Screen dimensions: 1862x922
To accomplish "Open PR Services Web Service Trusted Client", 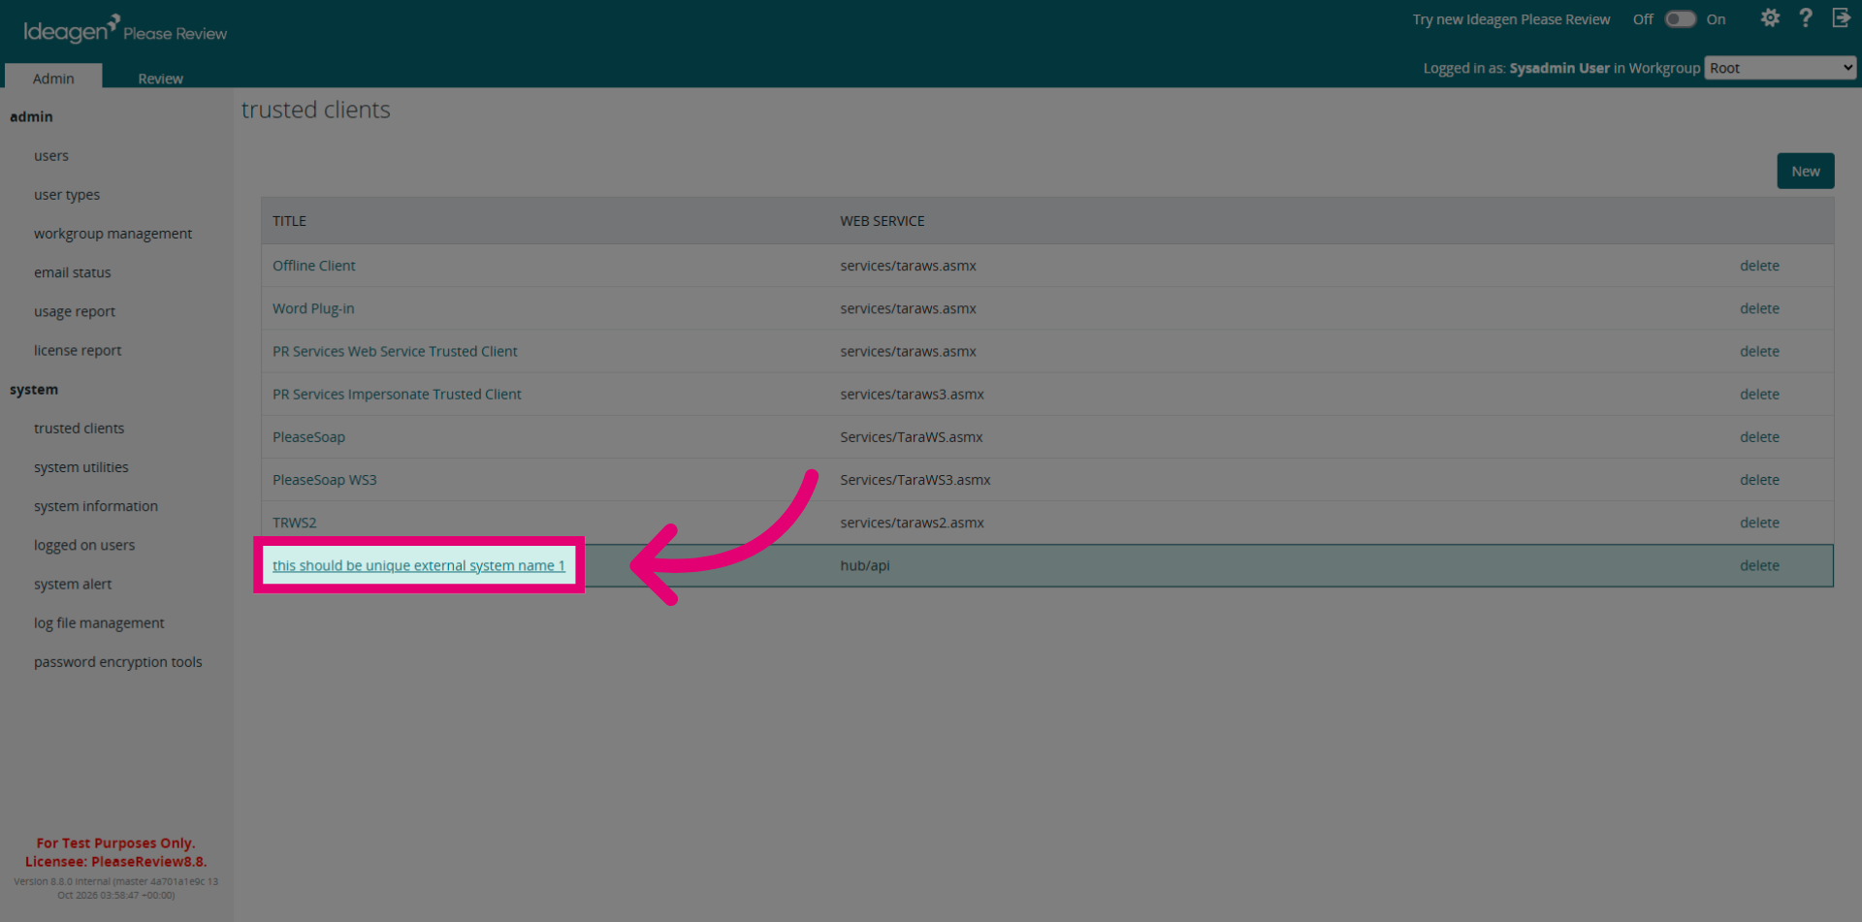I will click(x=395, y=351).
